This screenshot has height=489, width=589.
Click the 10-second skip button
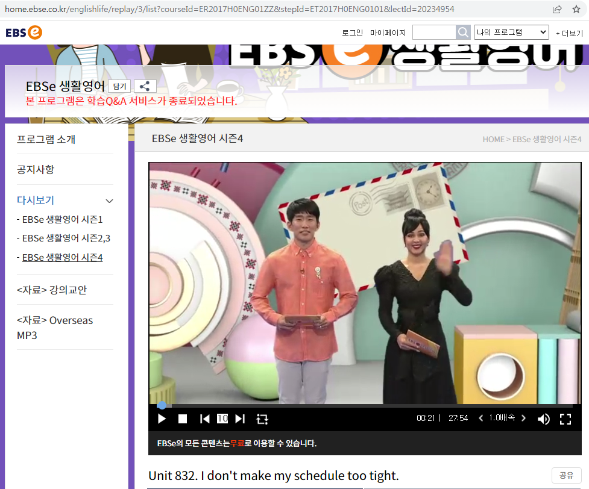(222, 418)
